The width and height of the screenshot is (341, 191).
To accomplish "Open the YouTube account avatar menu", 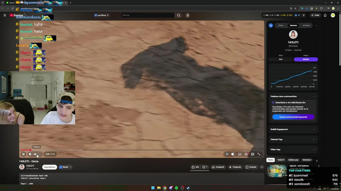I will coord(333,15).
